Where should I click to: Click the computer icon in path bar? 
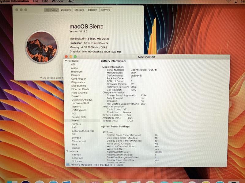tap(68, 164)
